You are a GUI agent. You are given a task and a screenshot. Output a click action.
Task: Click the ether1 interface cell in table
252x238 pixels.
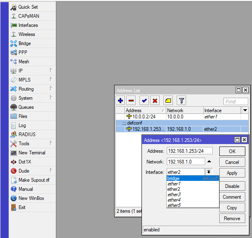pos(222,117)
